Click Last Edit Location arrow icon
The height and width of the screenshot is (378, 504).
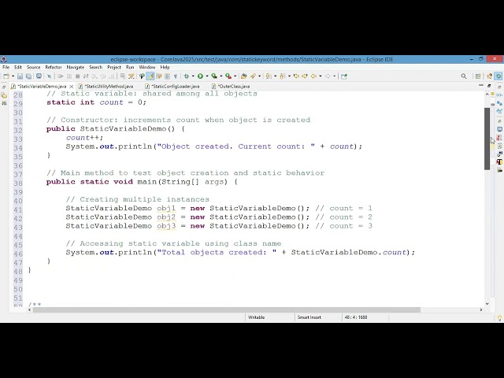click(296, 76)
